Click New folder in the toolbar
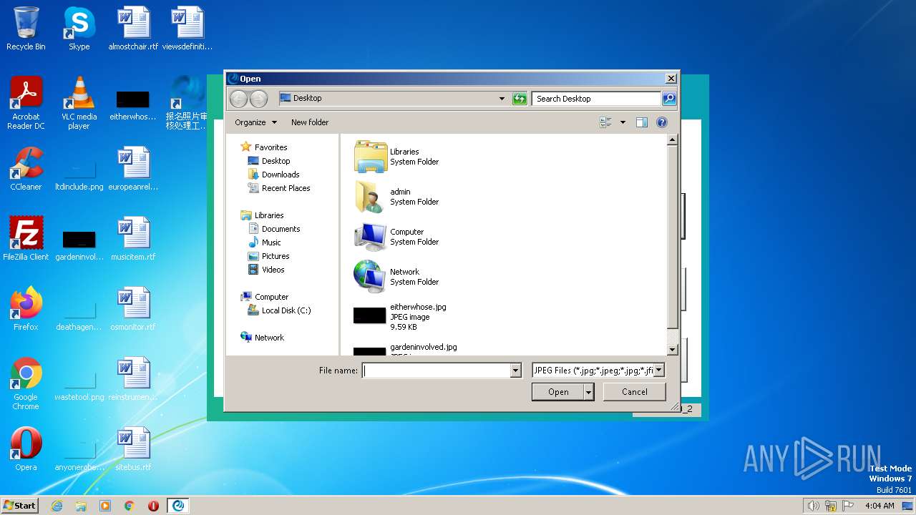This screenshot has width=916, height=515. pos(310,122)
